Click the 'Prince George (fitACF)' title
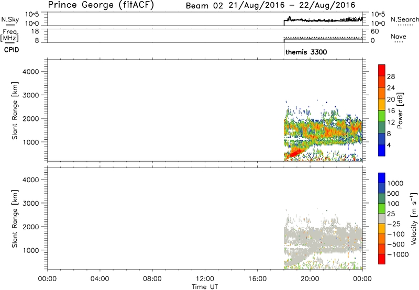The width and height of the screenshot is (419, 290). (x=101, y=5)
